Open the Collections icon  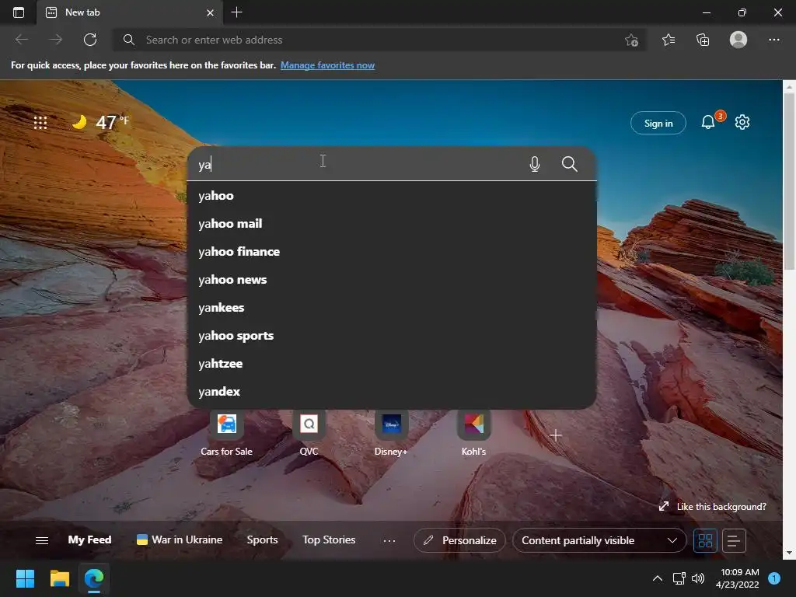pos(703,40)
